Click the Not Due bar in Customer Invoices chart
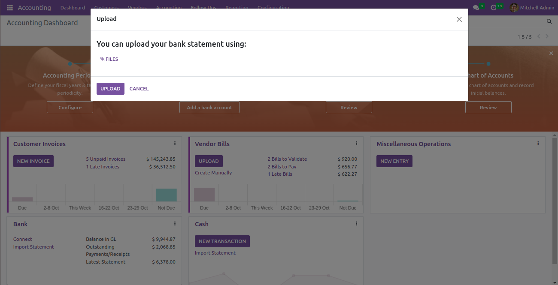 166,195
